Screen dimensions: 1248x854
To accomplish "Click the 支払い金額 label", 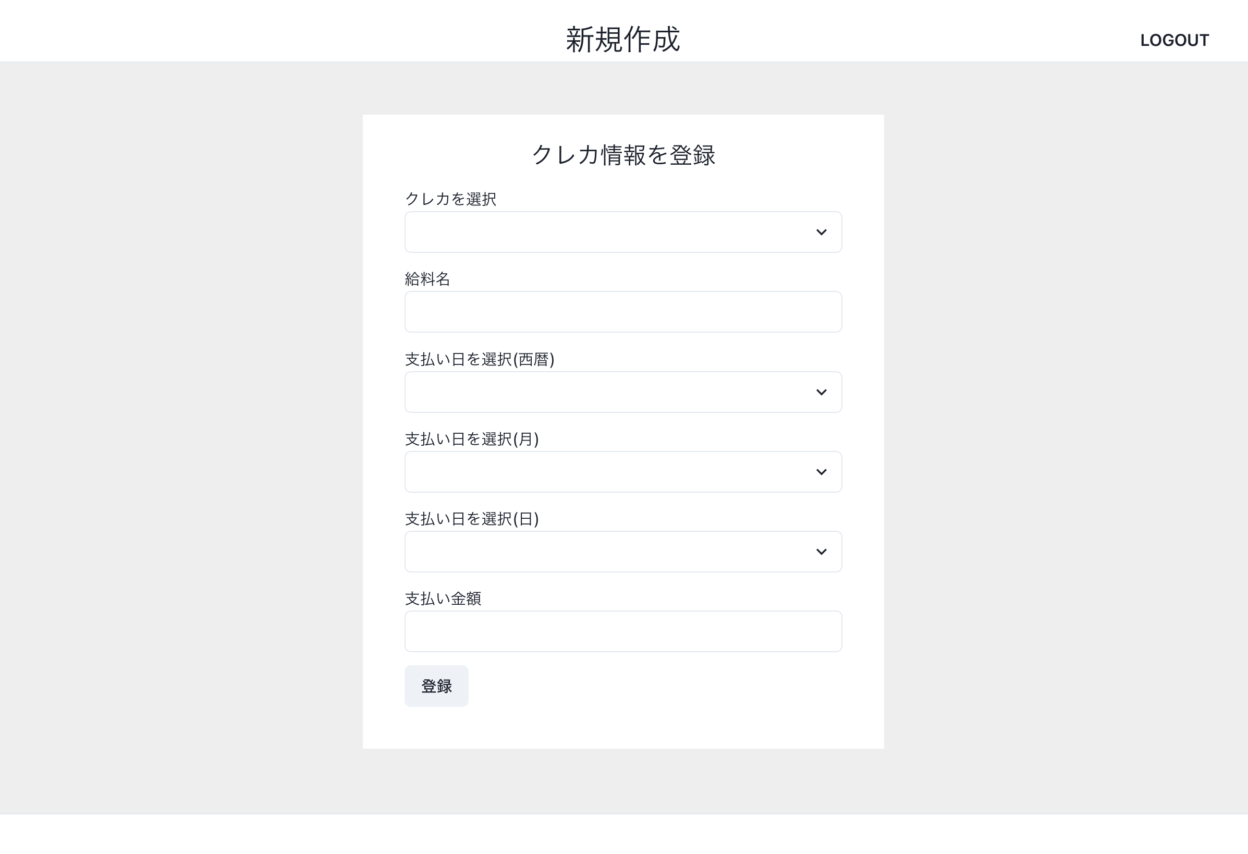I will coord(443,598).
